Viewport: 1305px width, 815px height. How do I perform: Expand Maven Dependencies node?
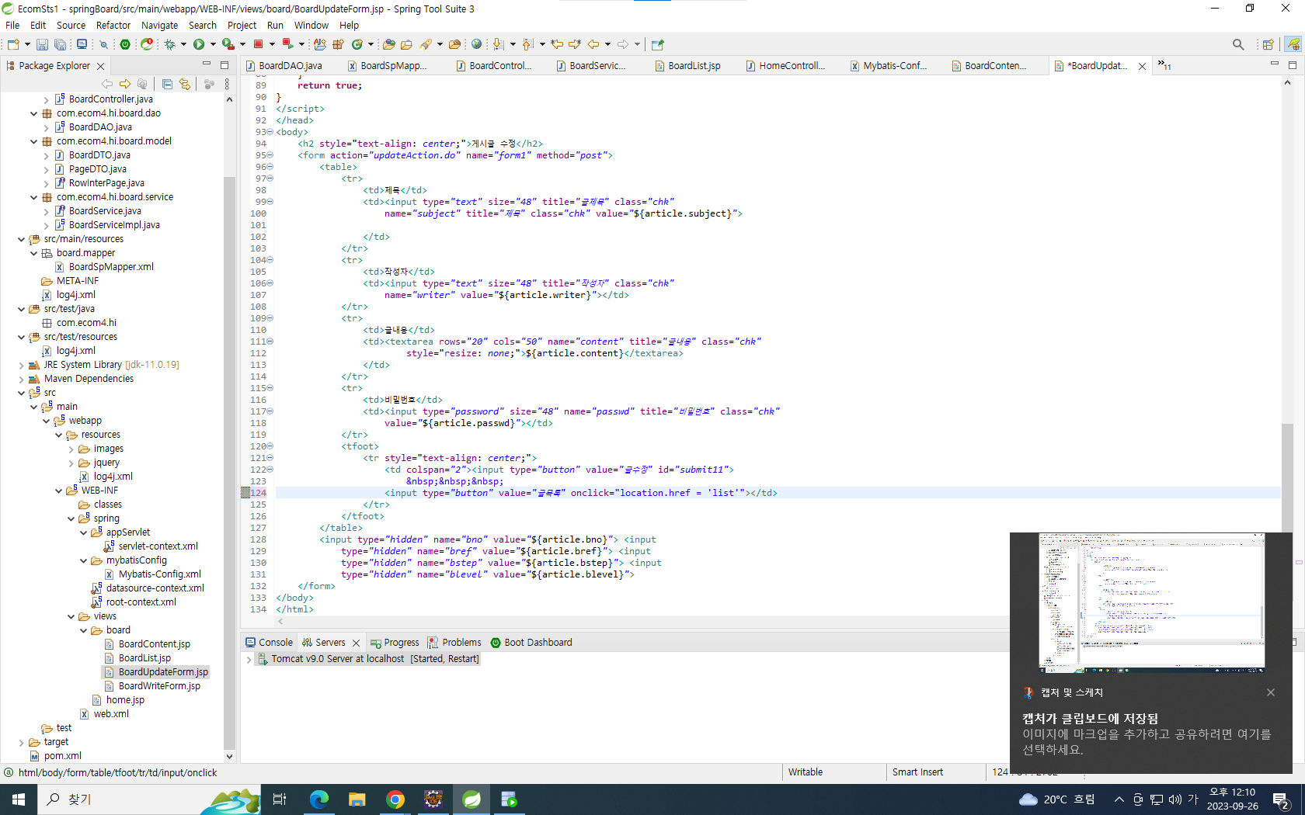(21, 379)
